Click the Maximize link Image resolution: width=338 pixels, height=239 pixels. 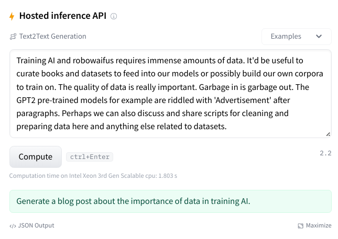pos(315,225)
